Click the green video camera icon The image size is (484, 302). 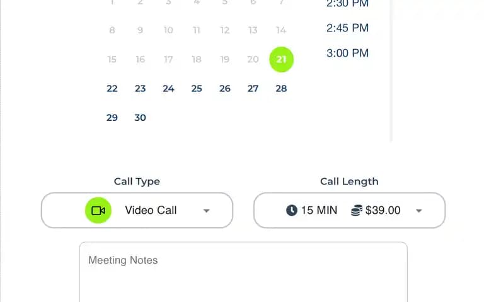tap(98, 211)
